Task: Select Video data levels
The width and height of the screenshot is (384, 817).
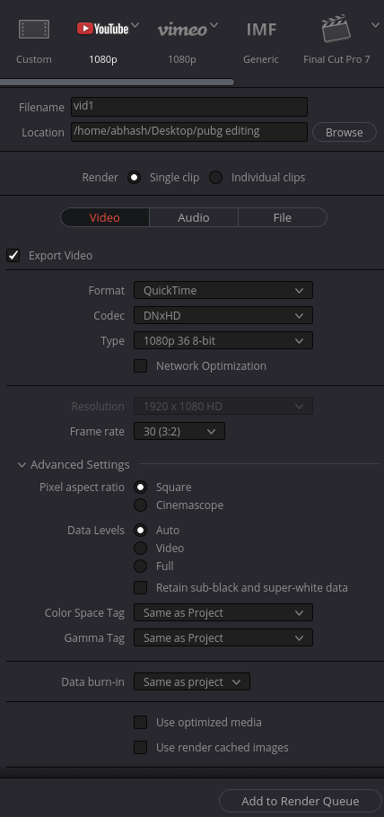Action: coord(141,549)
